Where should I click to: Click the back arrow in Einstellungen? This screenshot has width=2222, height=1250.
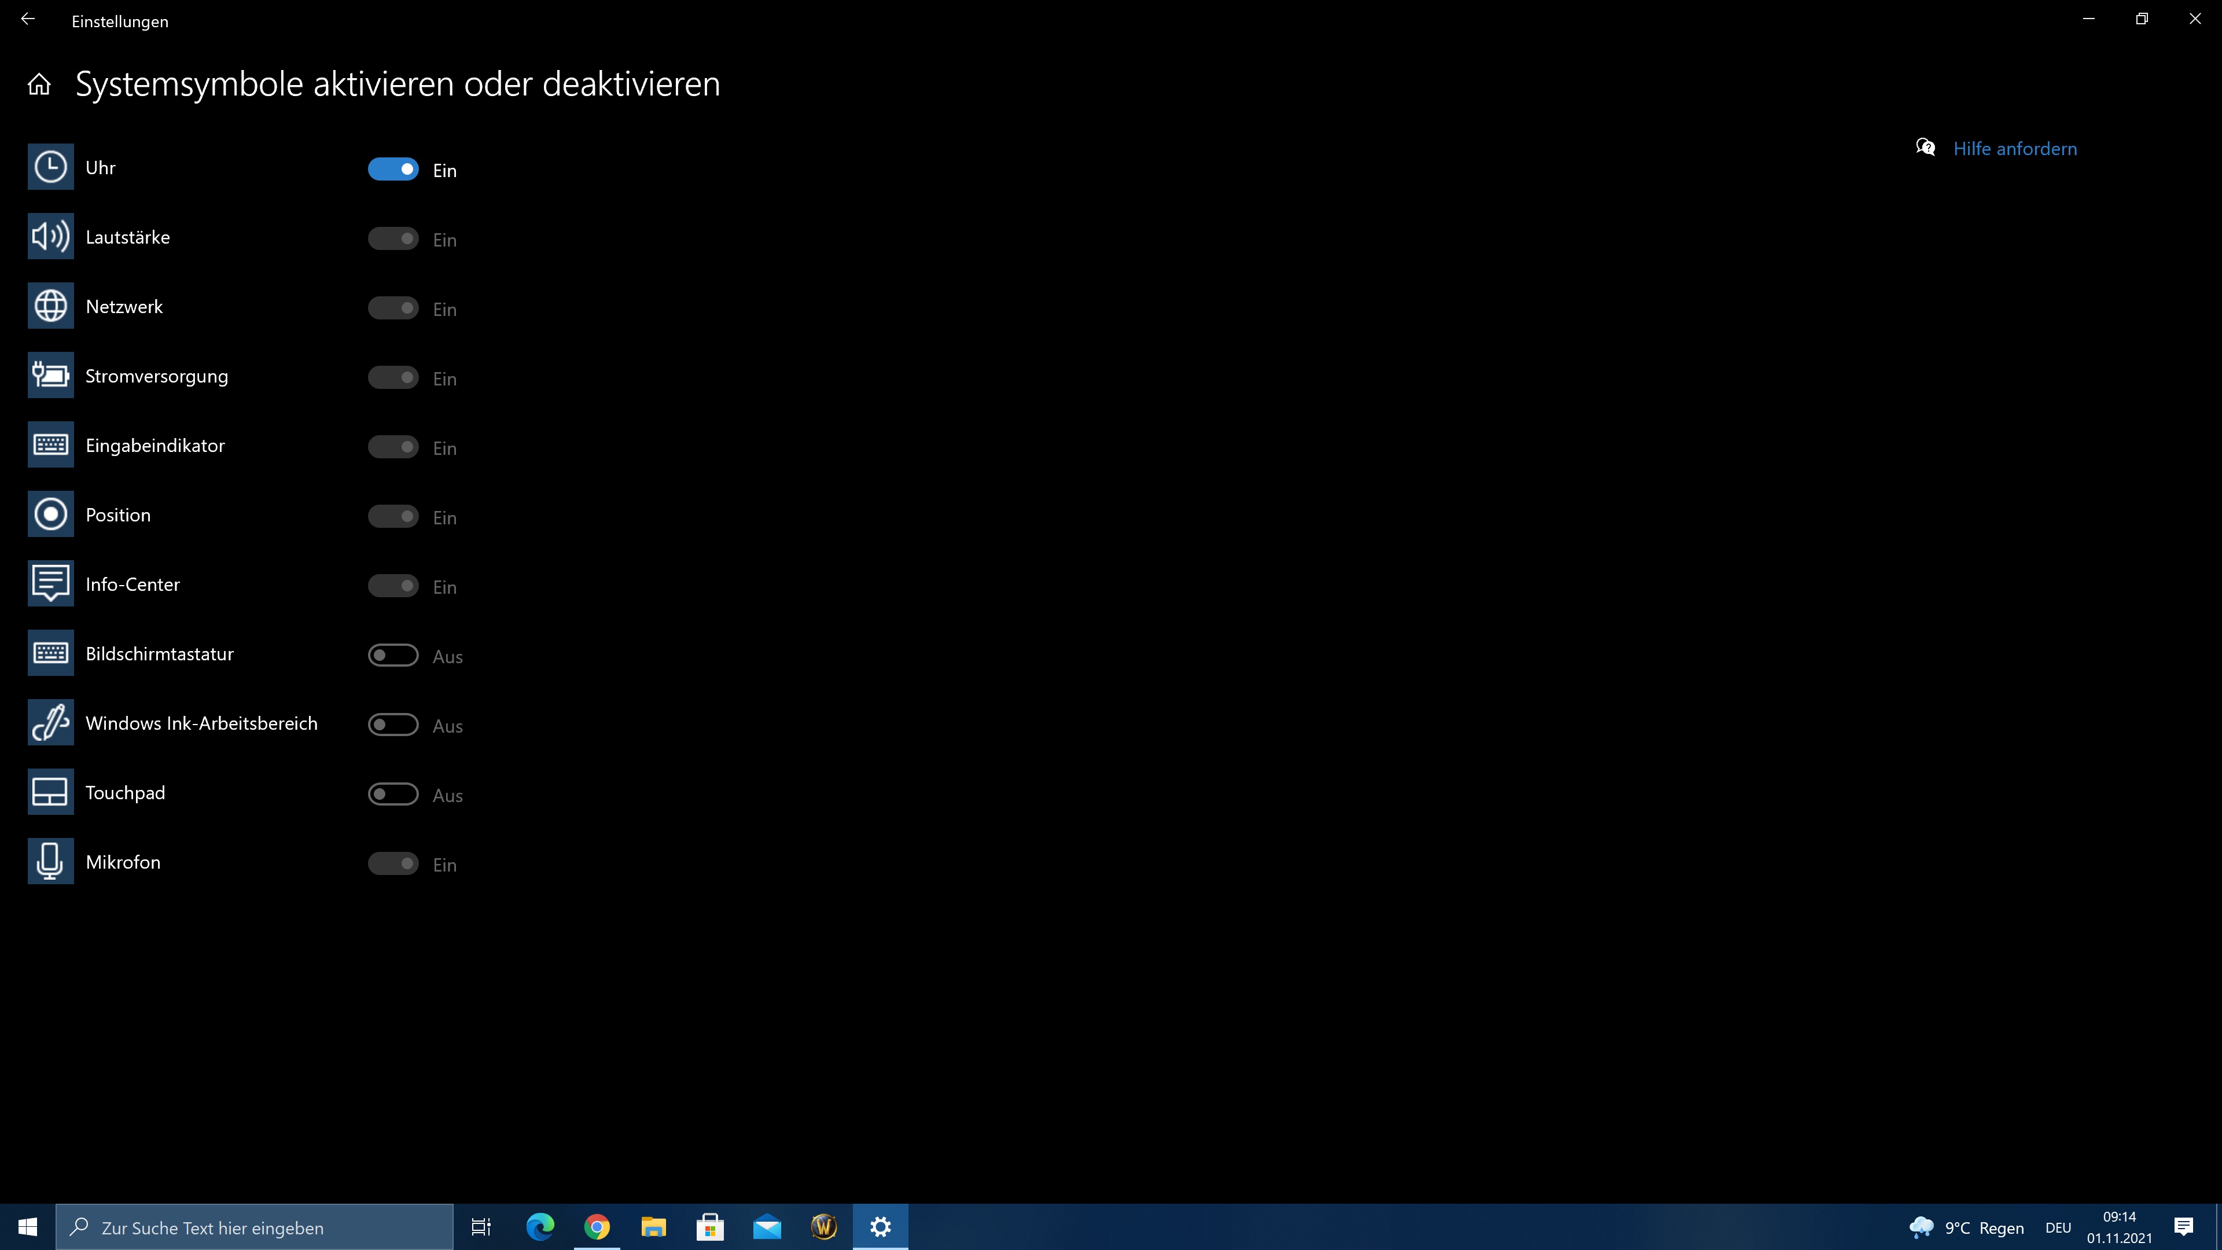(x=28, y=19)
